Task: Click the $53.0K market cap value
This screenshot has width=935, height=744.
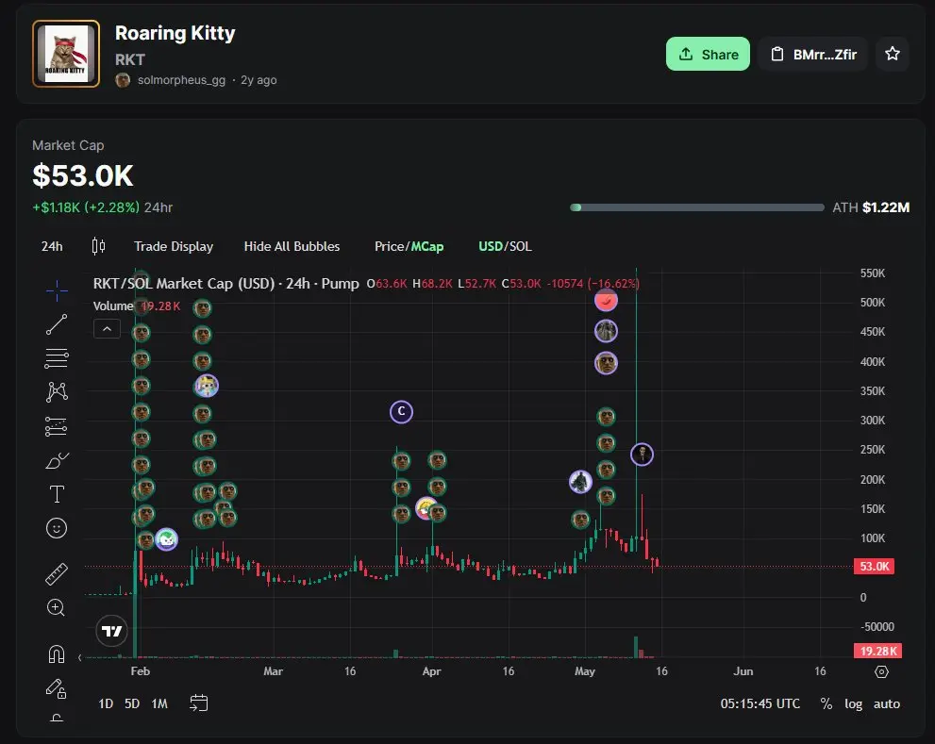Action: (83, 176)
